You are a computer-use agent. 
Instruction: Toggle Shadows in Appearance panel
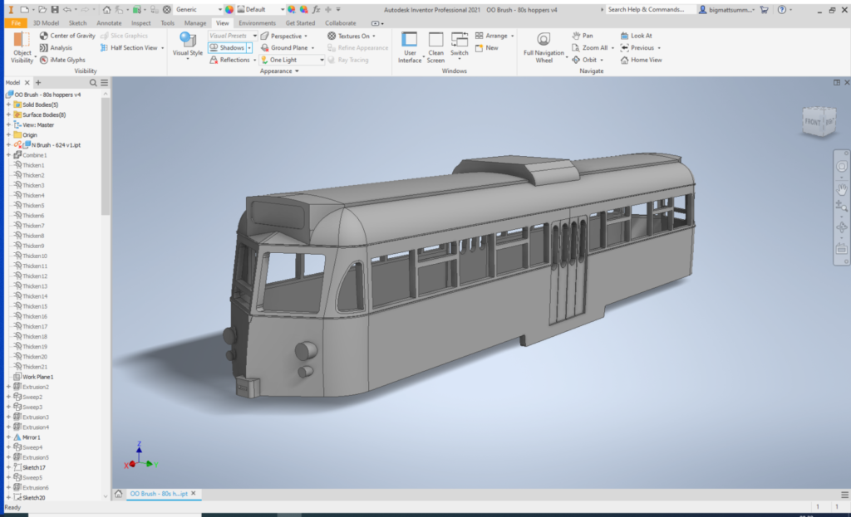(x=228, y=48)
